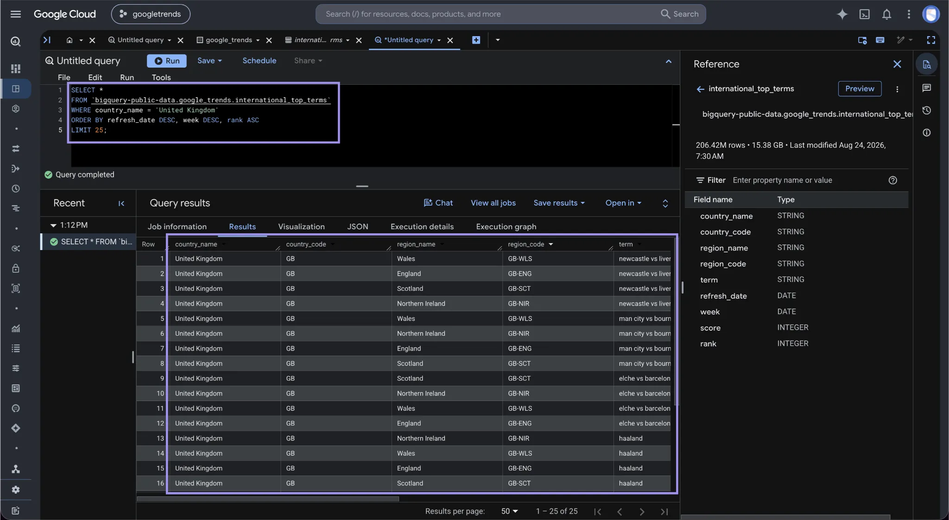Click the Preview button
The height and width of the screenshot is (520, 949).
coord(860,89)
